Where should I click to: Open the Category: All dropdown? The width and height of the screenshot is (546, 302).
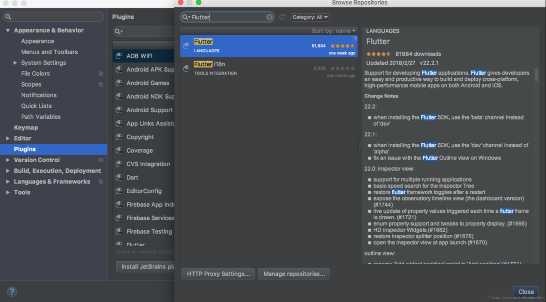click(310, 17)
